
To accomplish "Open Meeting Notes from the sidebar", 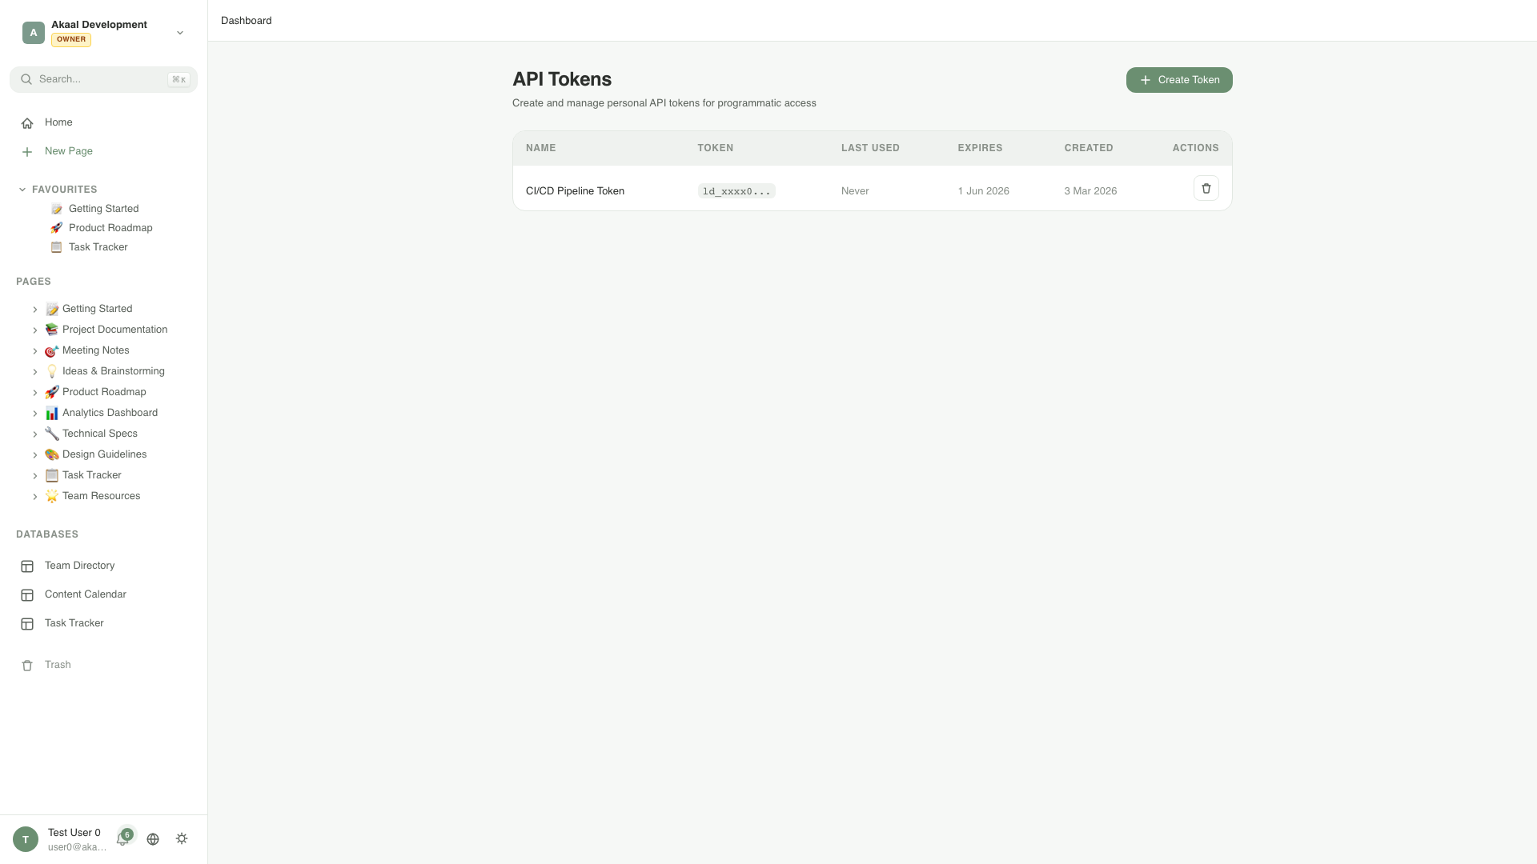I will pyautogui.click(x=96, y=350).
